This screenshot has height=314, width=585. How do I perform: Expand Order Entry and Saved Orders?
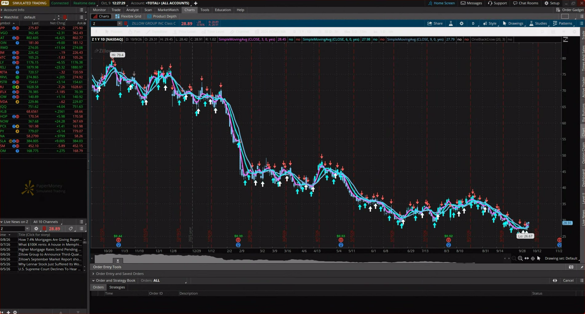coord(93,274)
